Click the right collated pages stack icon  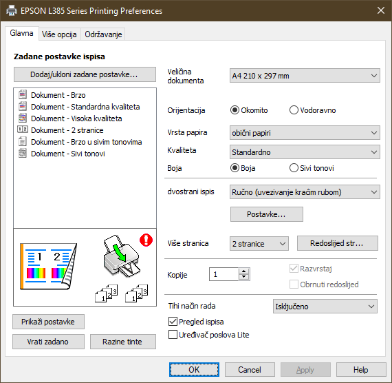136,293
